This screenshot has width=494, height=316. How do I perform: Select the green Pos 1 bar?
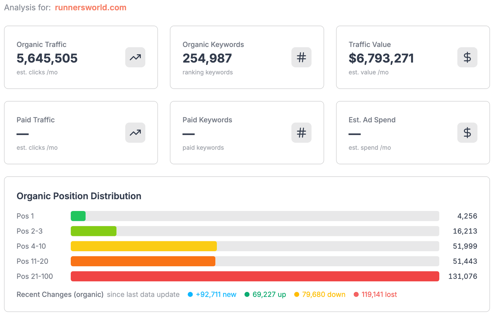(78, 216)
